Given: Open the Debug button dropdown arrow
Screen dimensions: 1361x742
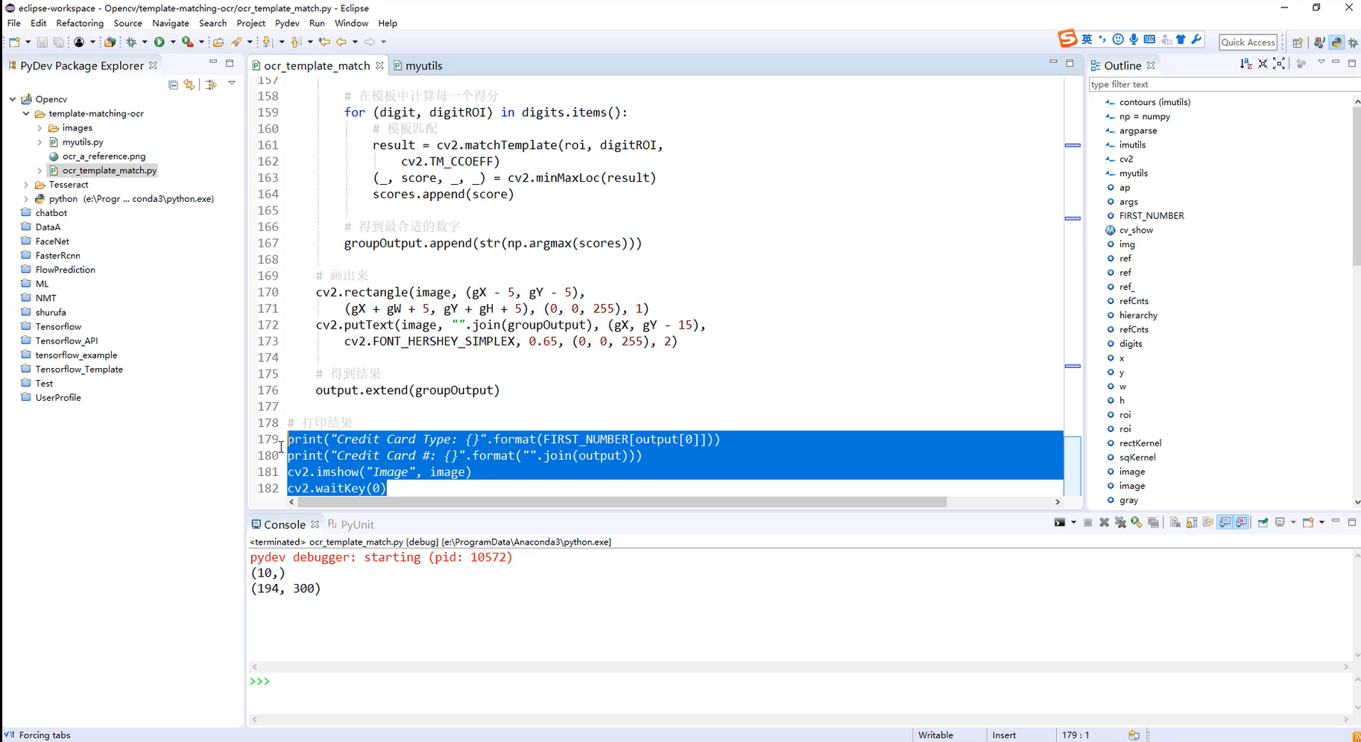Looking at the screenshot, I should tap(145, 42).
